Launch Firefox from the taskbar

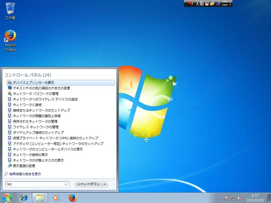73,198
